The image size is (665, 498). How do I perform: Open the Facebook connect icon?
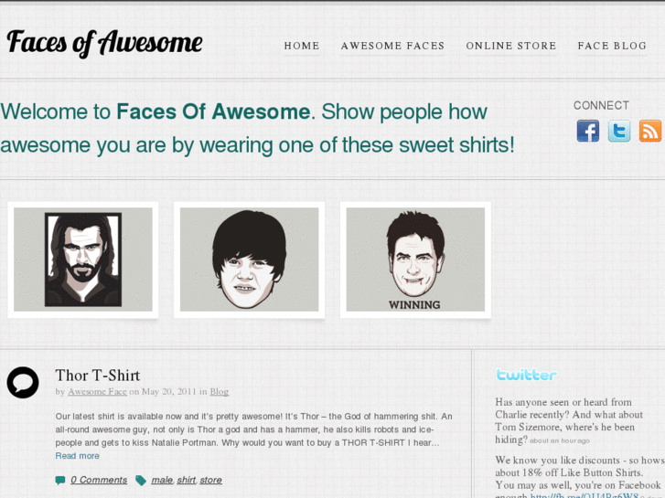[588, 131]
